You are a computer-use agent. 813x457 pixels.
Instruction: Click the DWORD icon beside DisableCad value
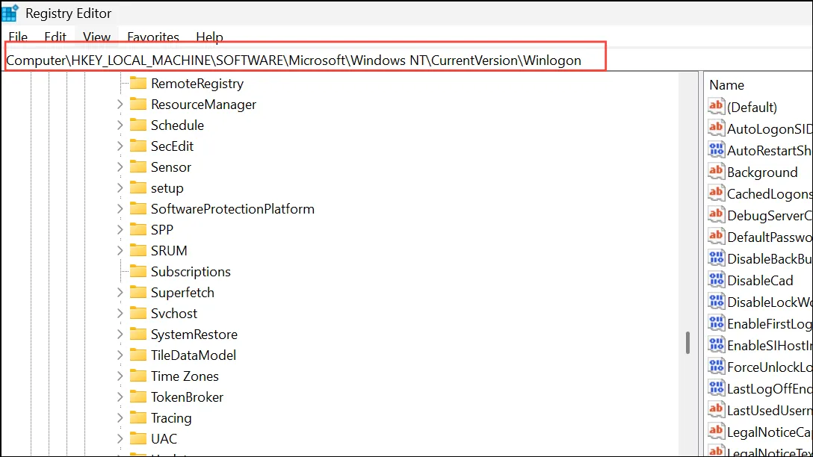pos(716,280)
